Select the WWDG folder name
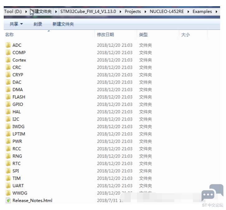This screenshot has height=210, width=226. point(20,193)
